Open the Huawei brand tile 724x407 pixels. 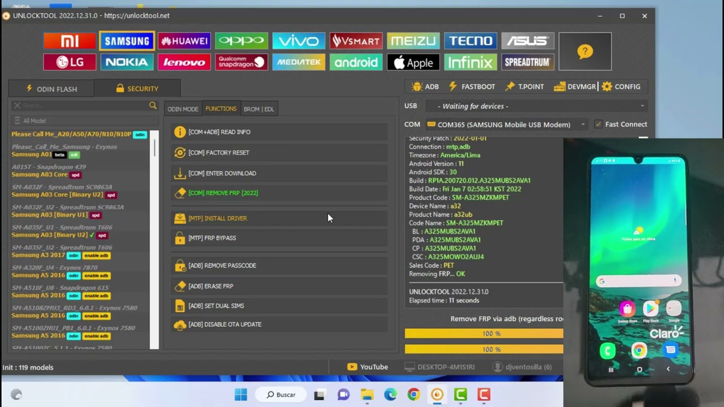(x=184, y=41)
